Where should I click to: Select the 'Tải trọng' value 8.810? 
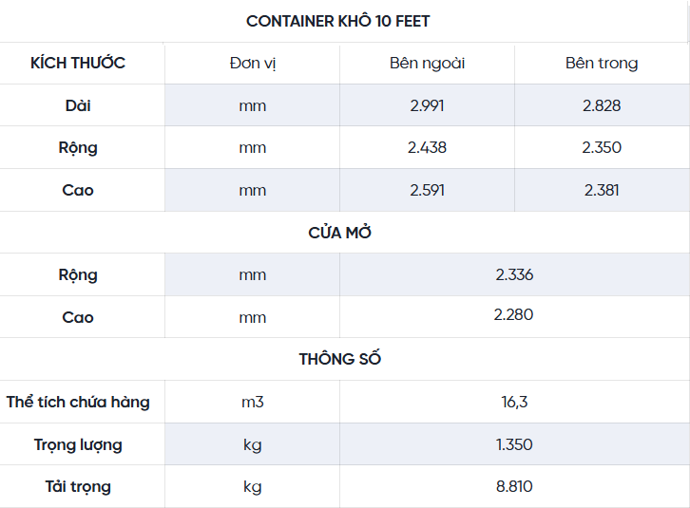click(514, 486)
